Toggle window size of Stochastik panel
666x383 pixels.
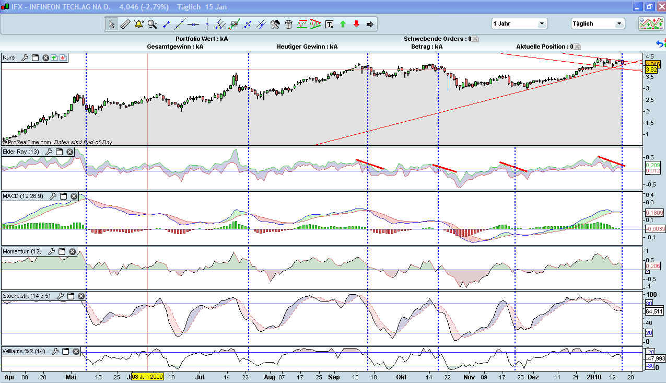pyautogui.click(x=71, y=296)
